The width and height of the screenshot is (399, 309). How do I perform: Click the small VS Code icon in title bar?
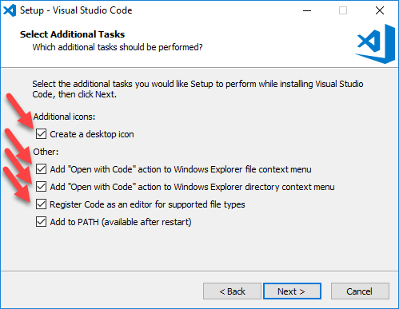click(x=10, y=10)
